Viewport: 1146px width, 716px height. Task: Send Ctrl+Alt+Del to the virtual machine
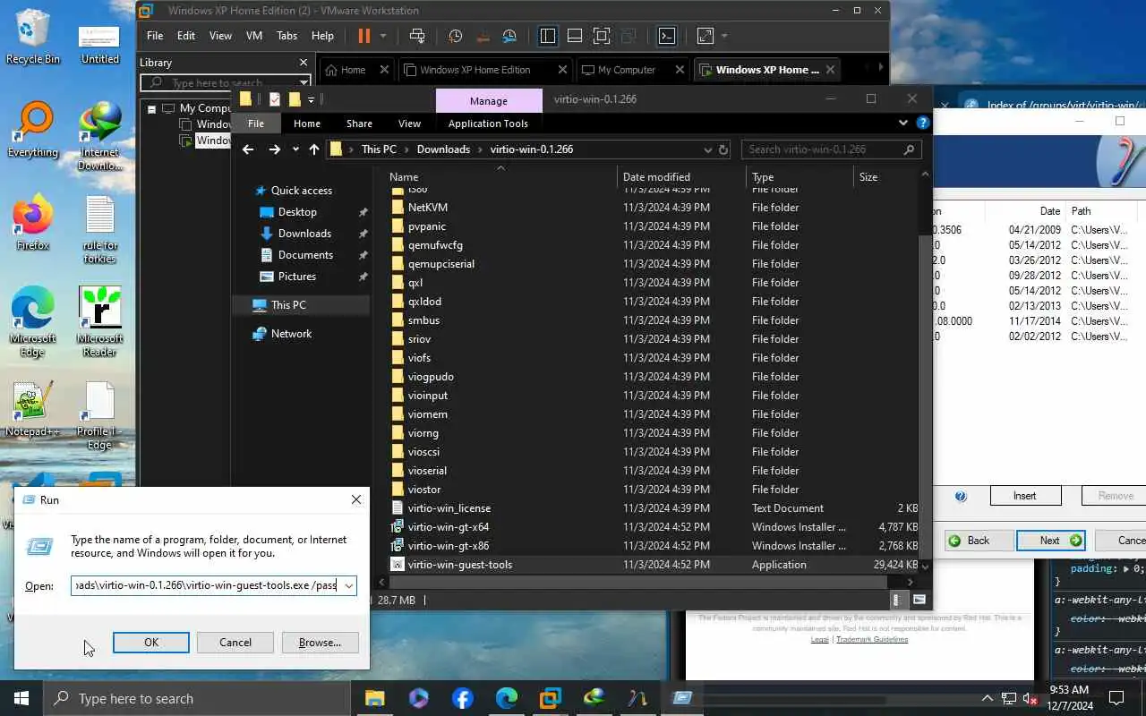click(x=417, y=36)
